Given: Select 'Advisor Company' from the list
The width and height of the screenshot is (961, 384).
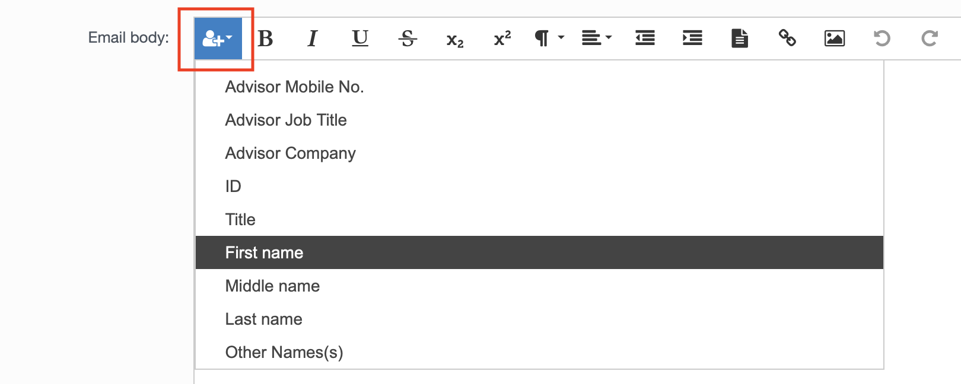Looking at the screenshot, I should pos(290,153).
